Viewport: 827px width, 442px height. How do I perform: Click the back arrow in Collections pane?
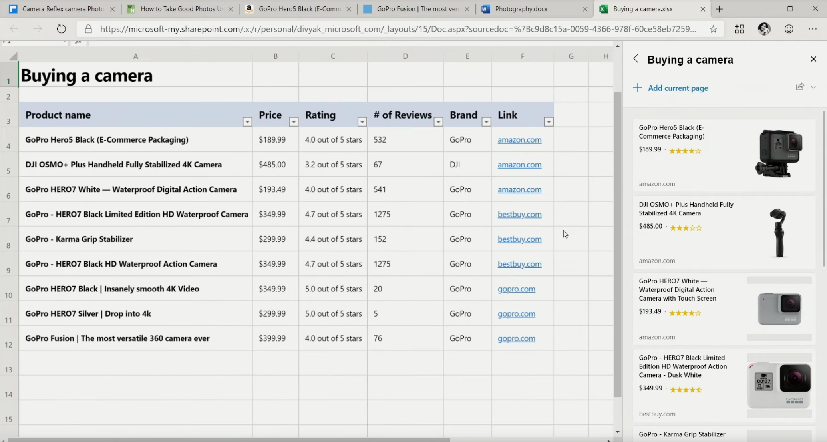pos(636,59)
